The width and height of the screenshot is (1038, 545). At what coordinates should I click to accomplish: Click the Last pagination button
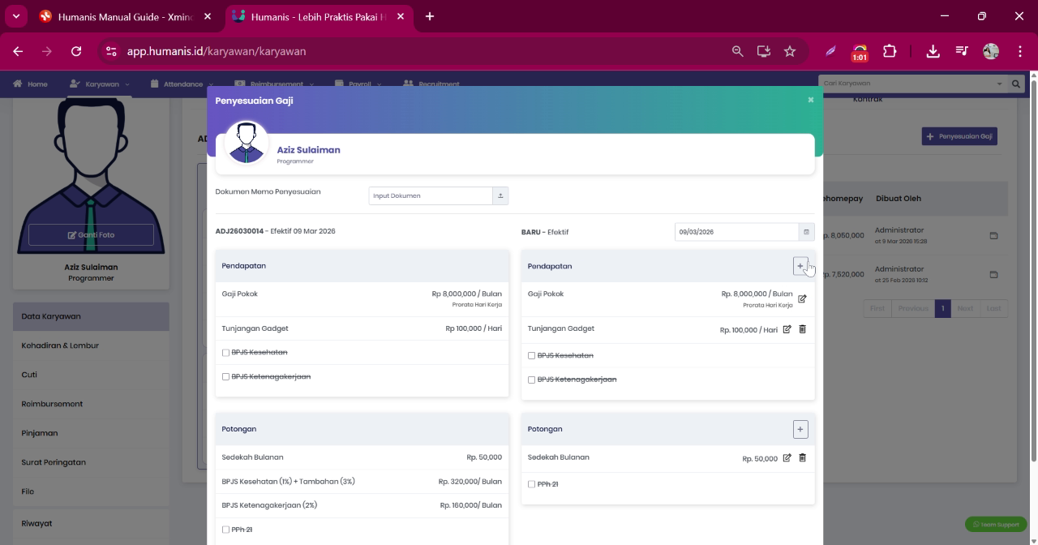tap(994, 308)
